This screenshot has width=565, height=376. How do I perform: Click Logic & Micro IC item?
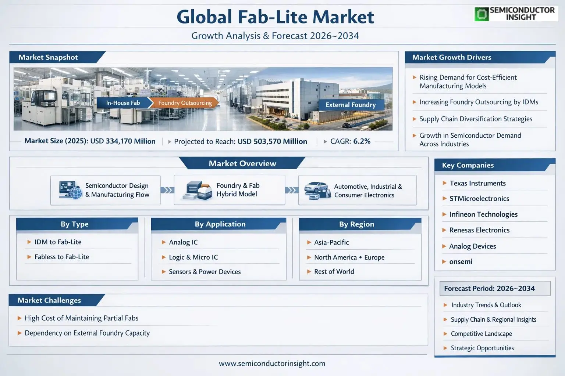pyautogui.click(x=193, y=257)
